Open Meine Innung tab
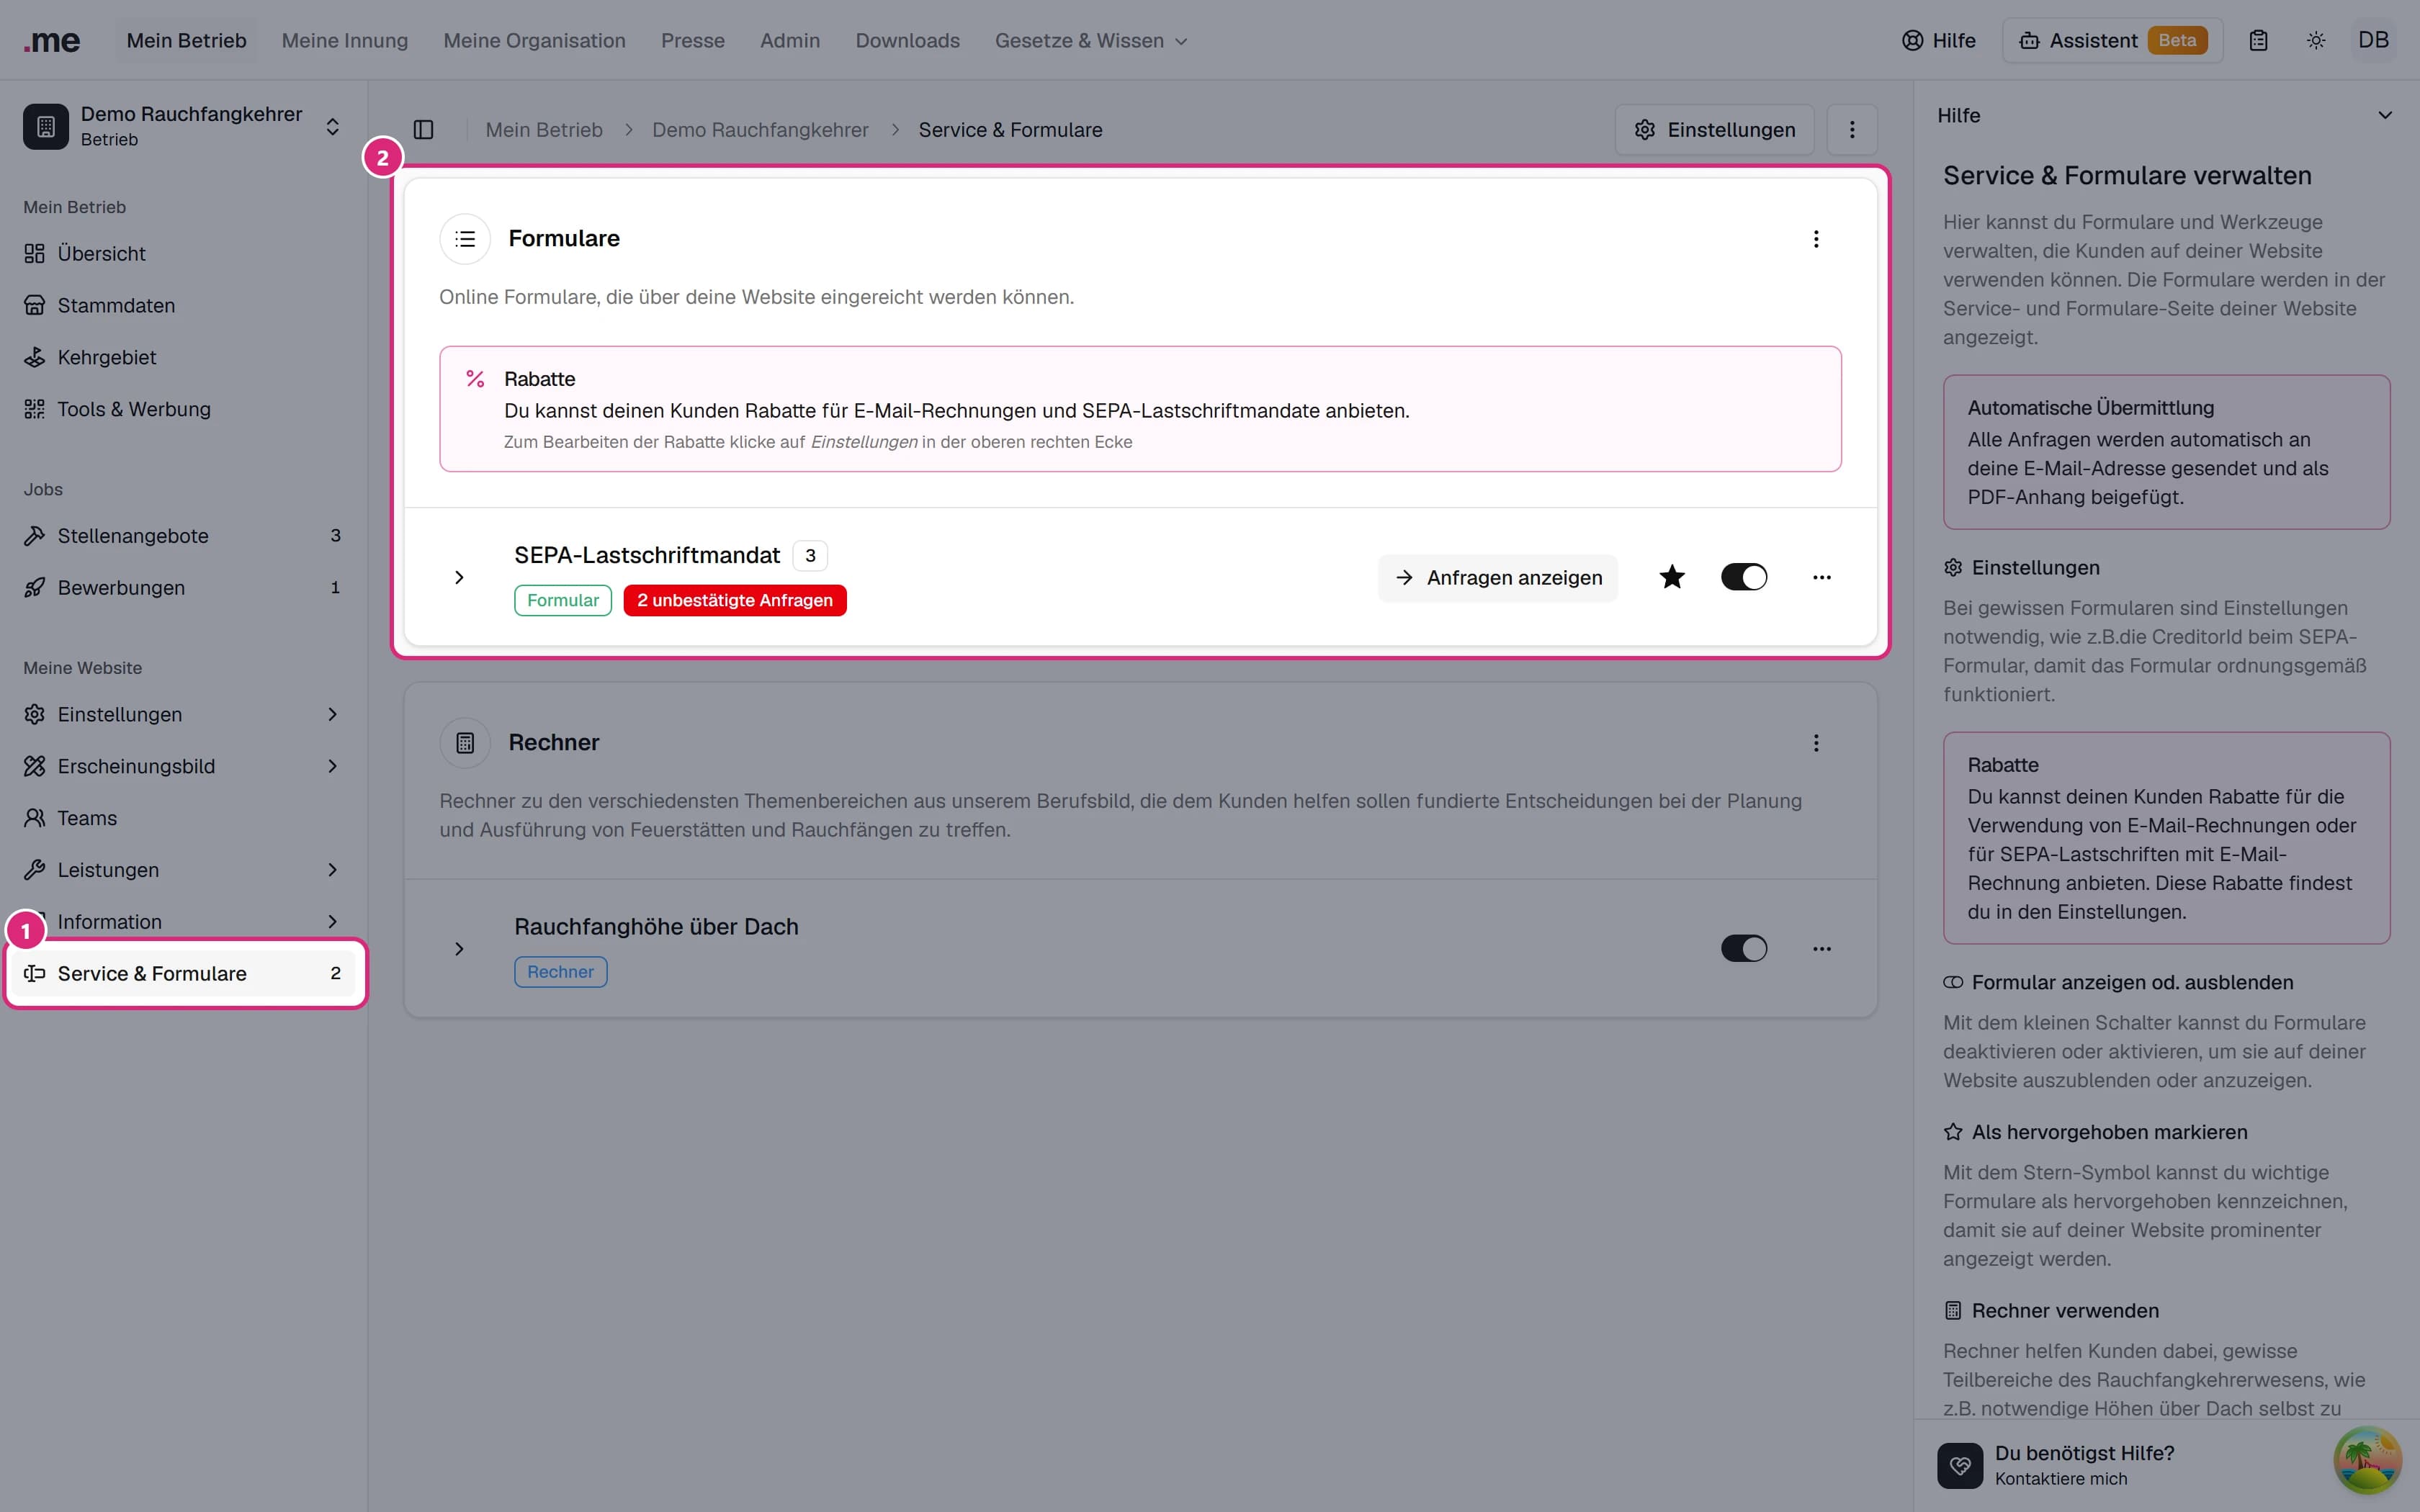Image resolution: width=2420 pixels, height=1512 pixels. (x=345, y=41)
